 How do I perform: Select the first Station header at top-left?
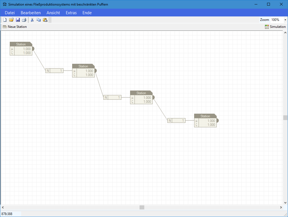pyautogui.click(x=21, y=44)
